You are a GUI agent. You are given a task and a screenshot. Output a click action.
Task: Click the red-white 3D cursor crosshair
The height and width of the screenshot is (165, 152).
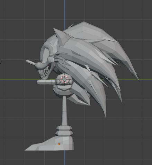tap(64, 79)
